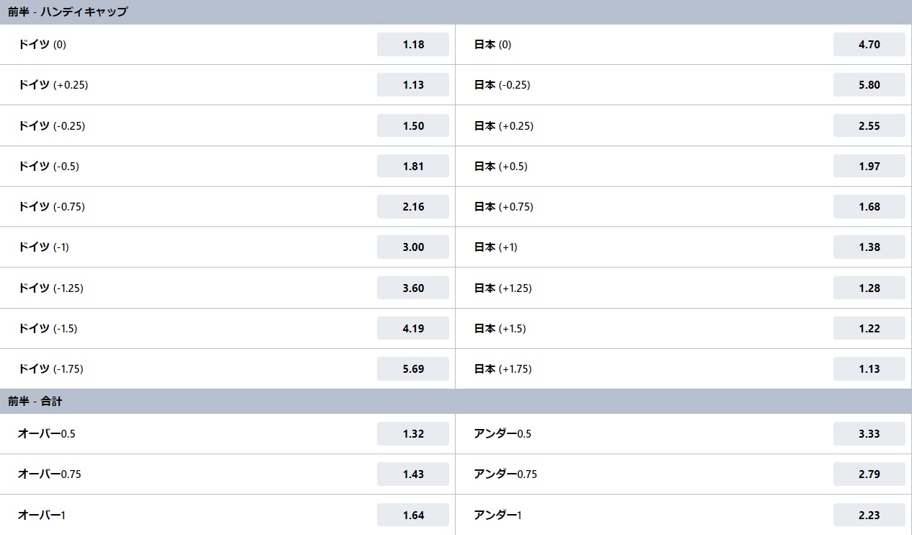Image resolution: width=912 pixels, height=535 pixels.
Task: Click 日本 (+0.5) odds 1.97
Action: click(869, 166)
